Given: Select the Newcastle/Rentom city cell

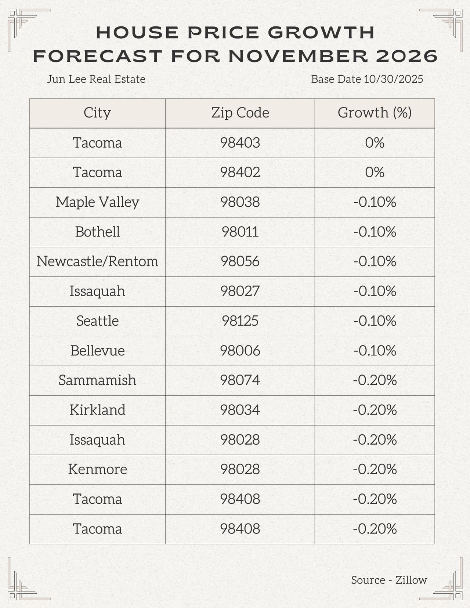Looking at the screenshot, I should point(97,261).
